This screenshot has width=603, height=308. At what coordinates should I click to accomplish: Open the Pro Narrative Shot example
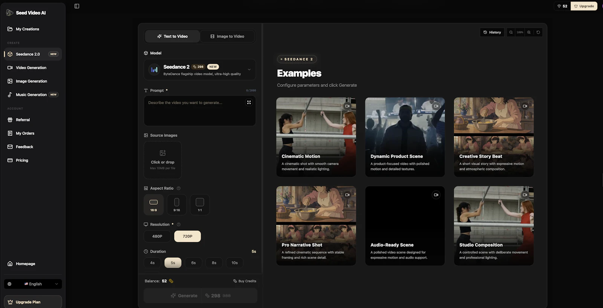click(316, 226)
